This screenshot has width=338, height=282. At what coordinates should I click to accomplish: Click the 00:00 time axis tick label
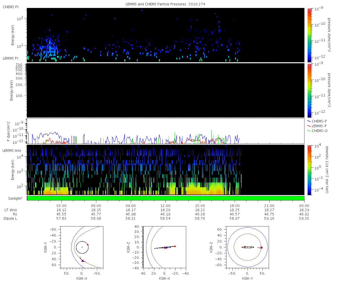[304, 206]
